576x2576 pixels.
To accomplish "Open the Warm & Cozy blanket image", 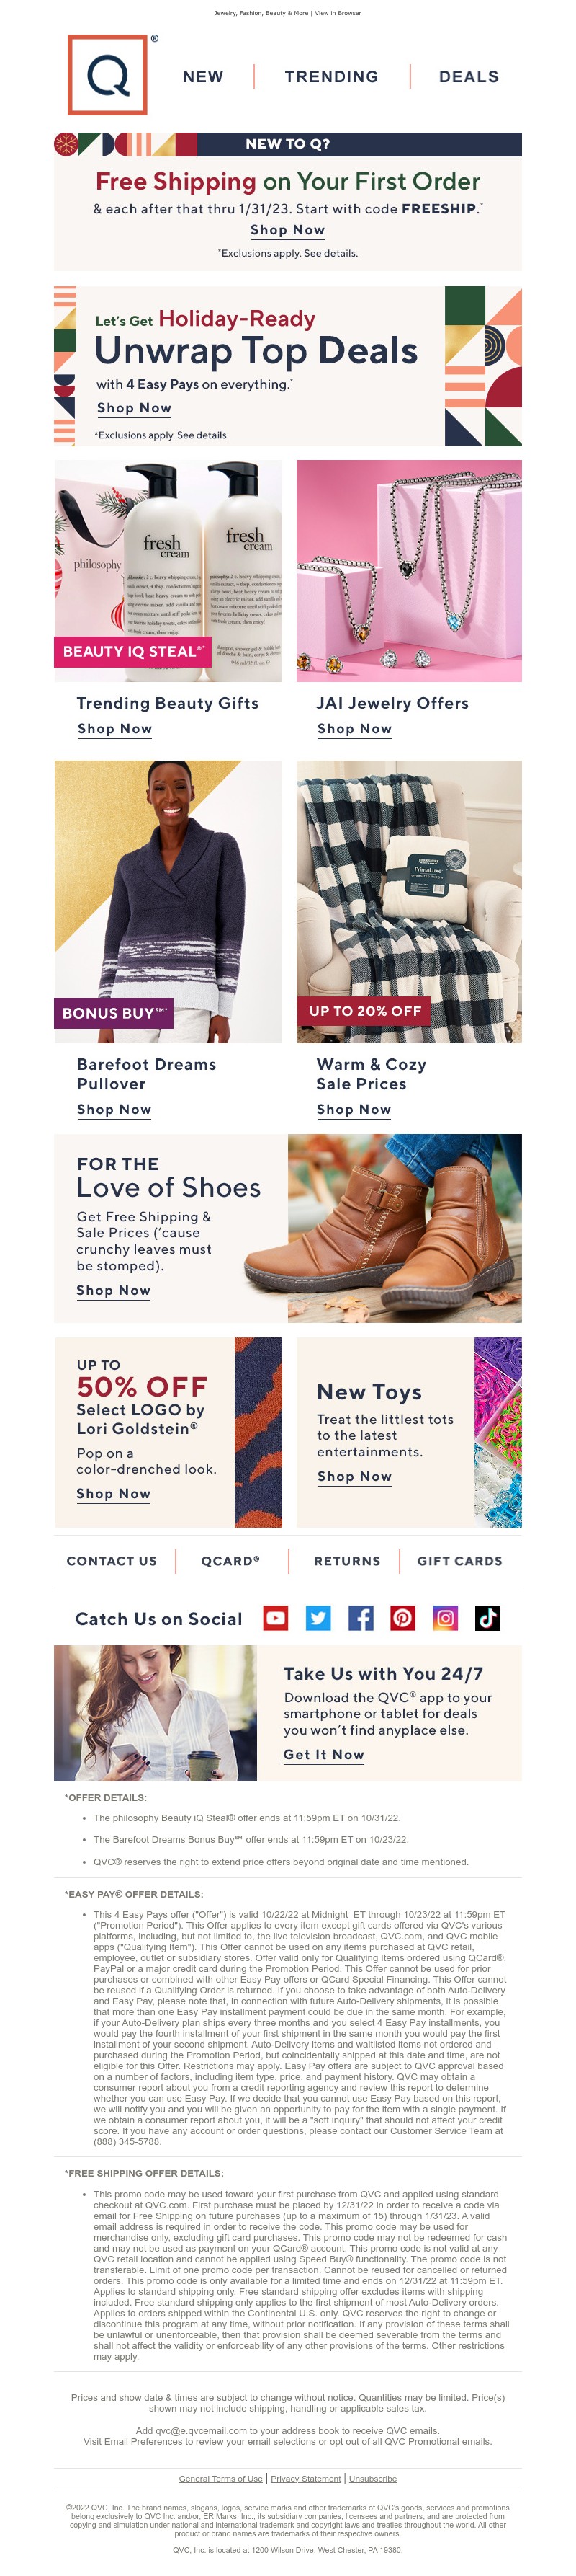I will (408, 901).
